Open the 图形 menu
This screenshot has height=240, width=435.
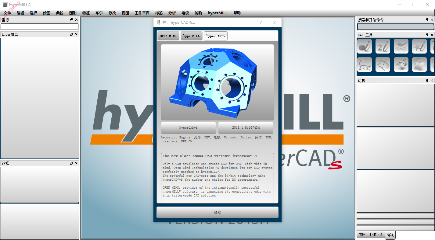[73, 13]
